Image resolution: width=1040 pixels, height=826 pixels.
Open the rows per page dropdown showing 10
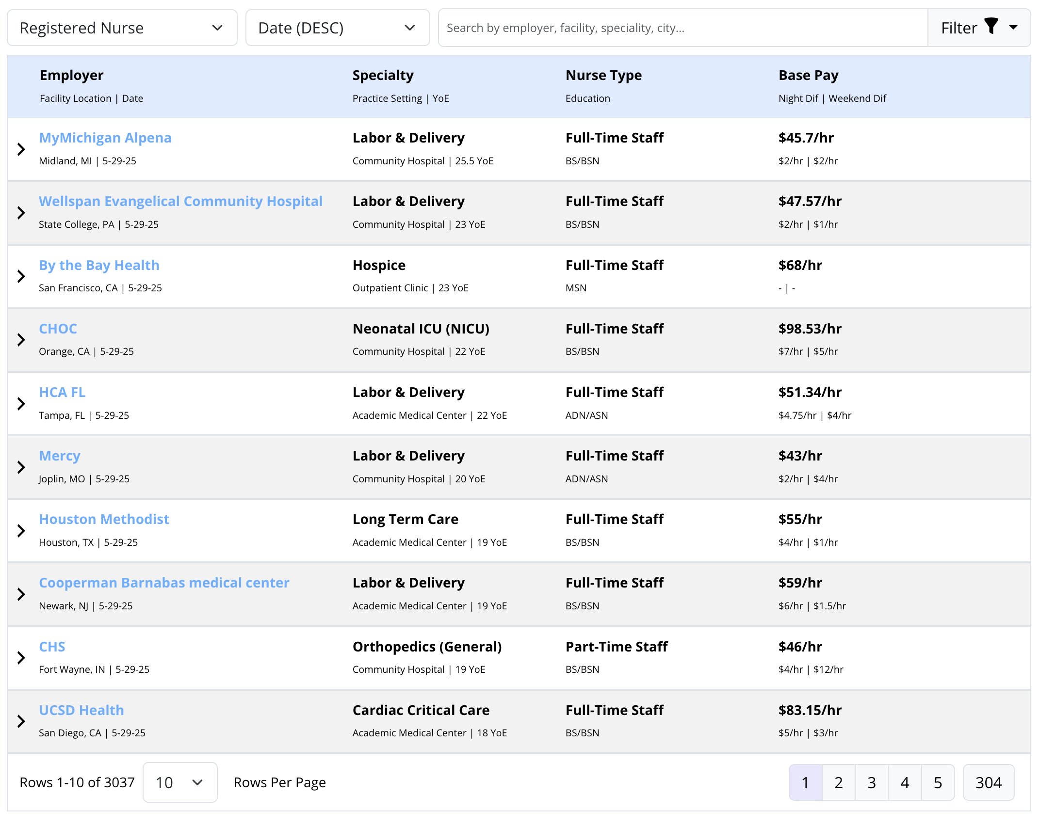(x=180, y=782)
